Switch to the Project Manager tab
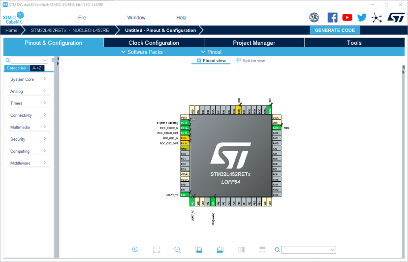408x262 pixels. (x=254, y=43)
